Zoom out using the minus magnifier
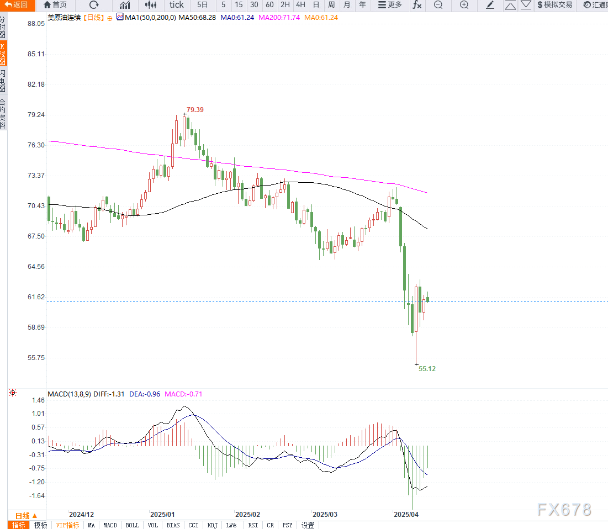608x529 pixels. coord(438,5)
